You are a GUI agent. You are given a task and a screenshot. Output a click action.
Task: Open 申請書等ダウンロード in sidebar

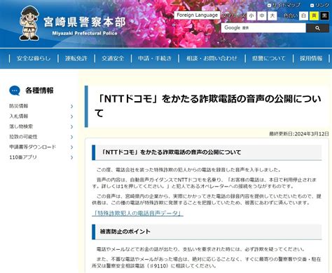(33, 147)
